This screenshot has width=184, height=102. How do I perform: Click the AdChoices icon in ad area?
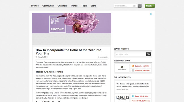click(x=151, y=14)
